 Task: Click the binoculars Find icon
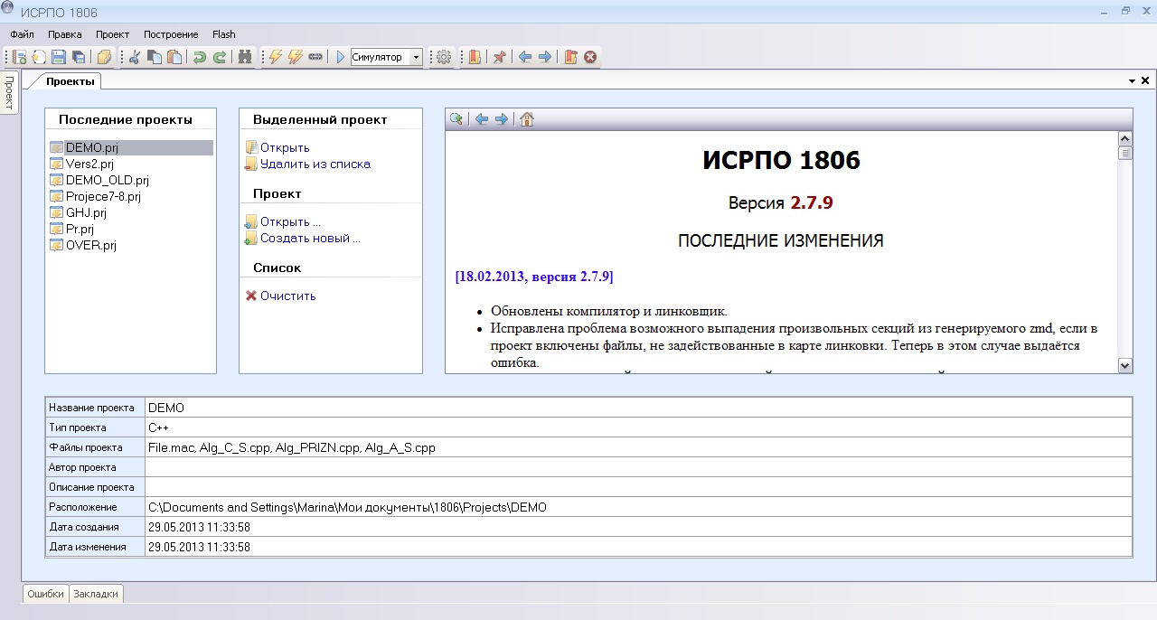pyautogui.click(x=245, y=57)
